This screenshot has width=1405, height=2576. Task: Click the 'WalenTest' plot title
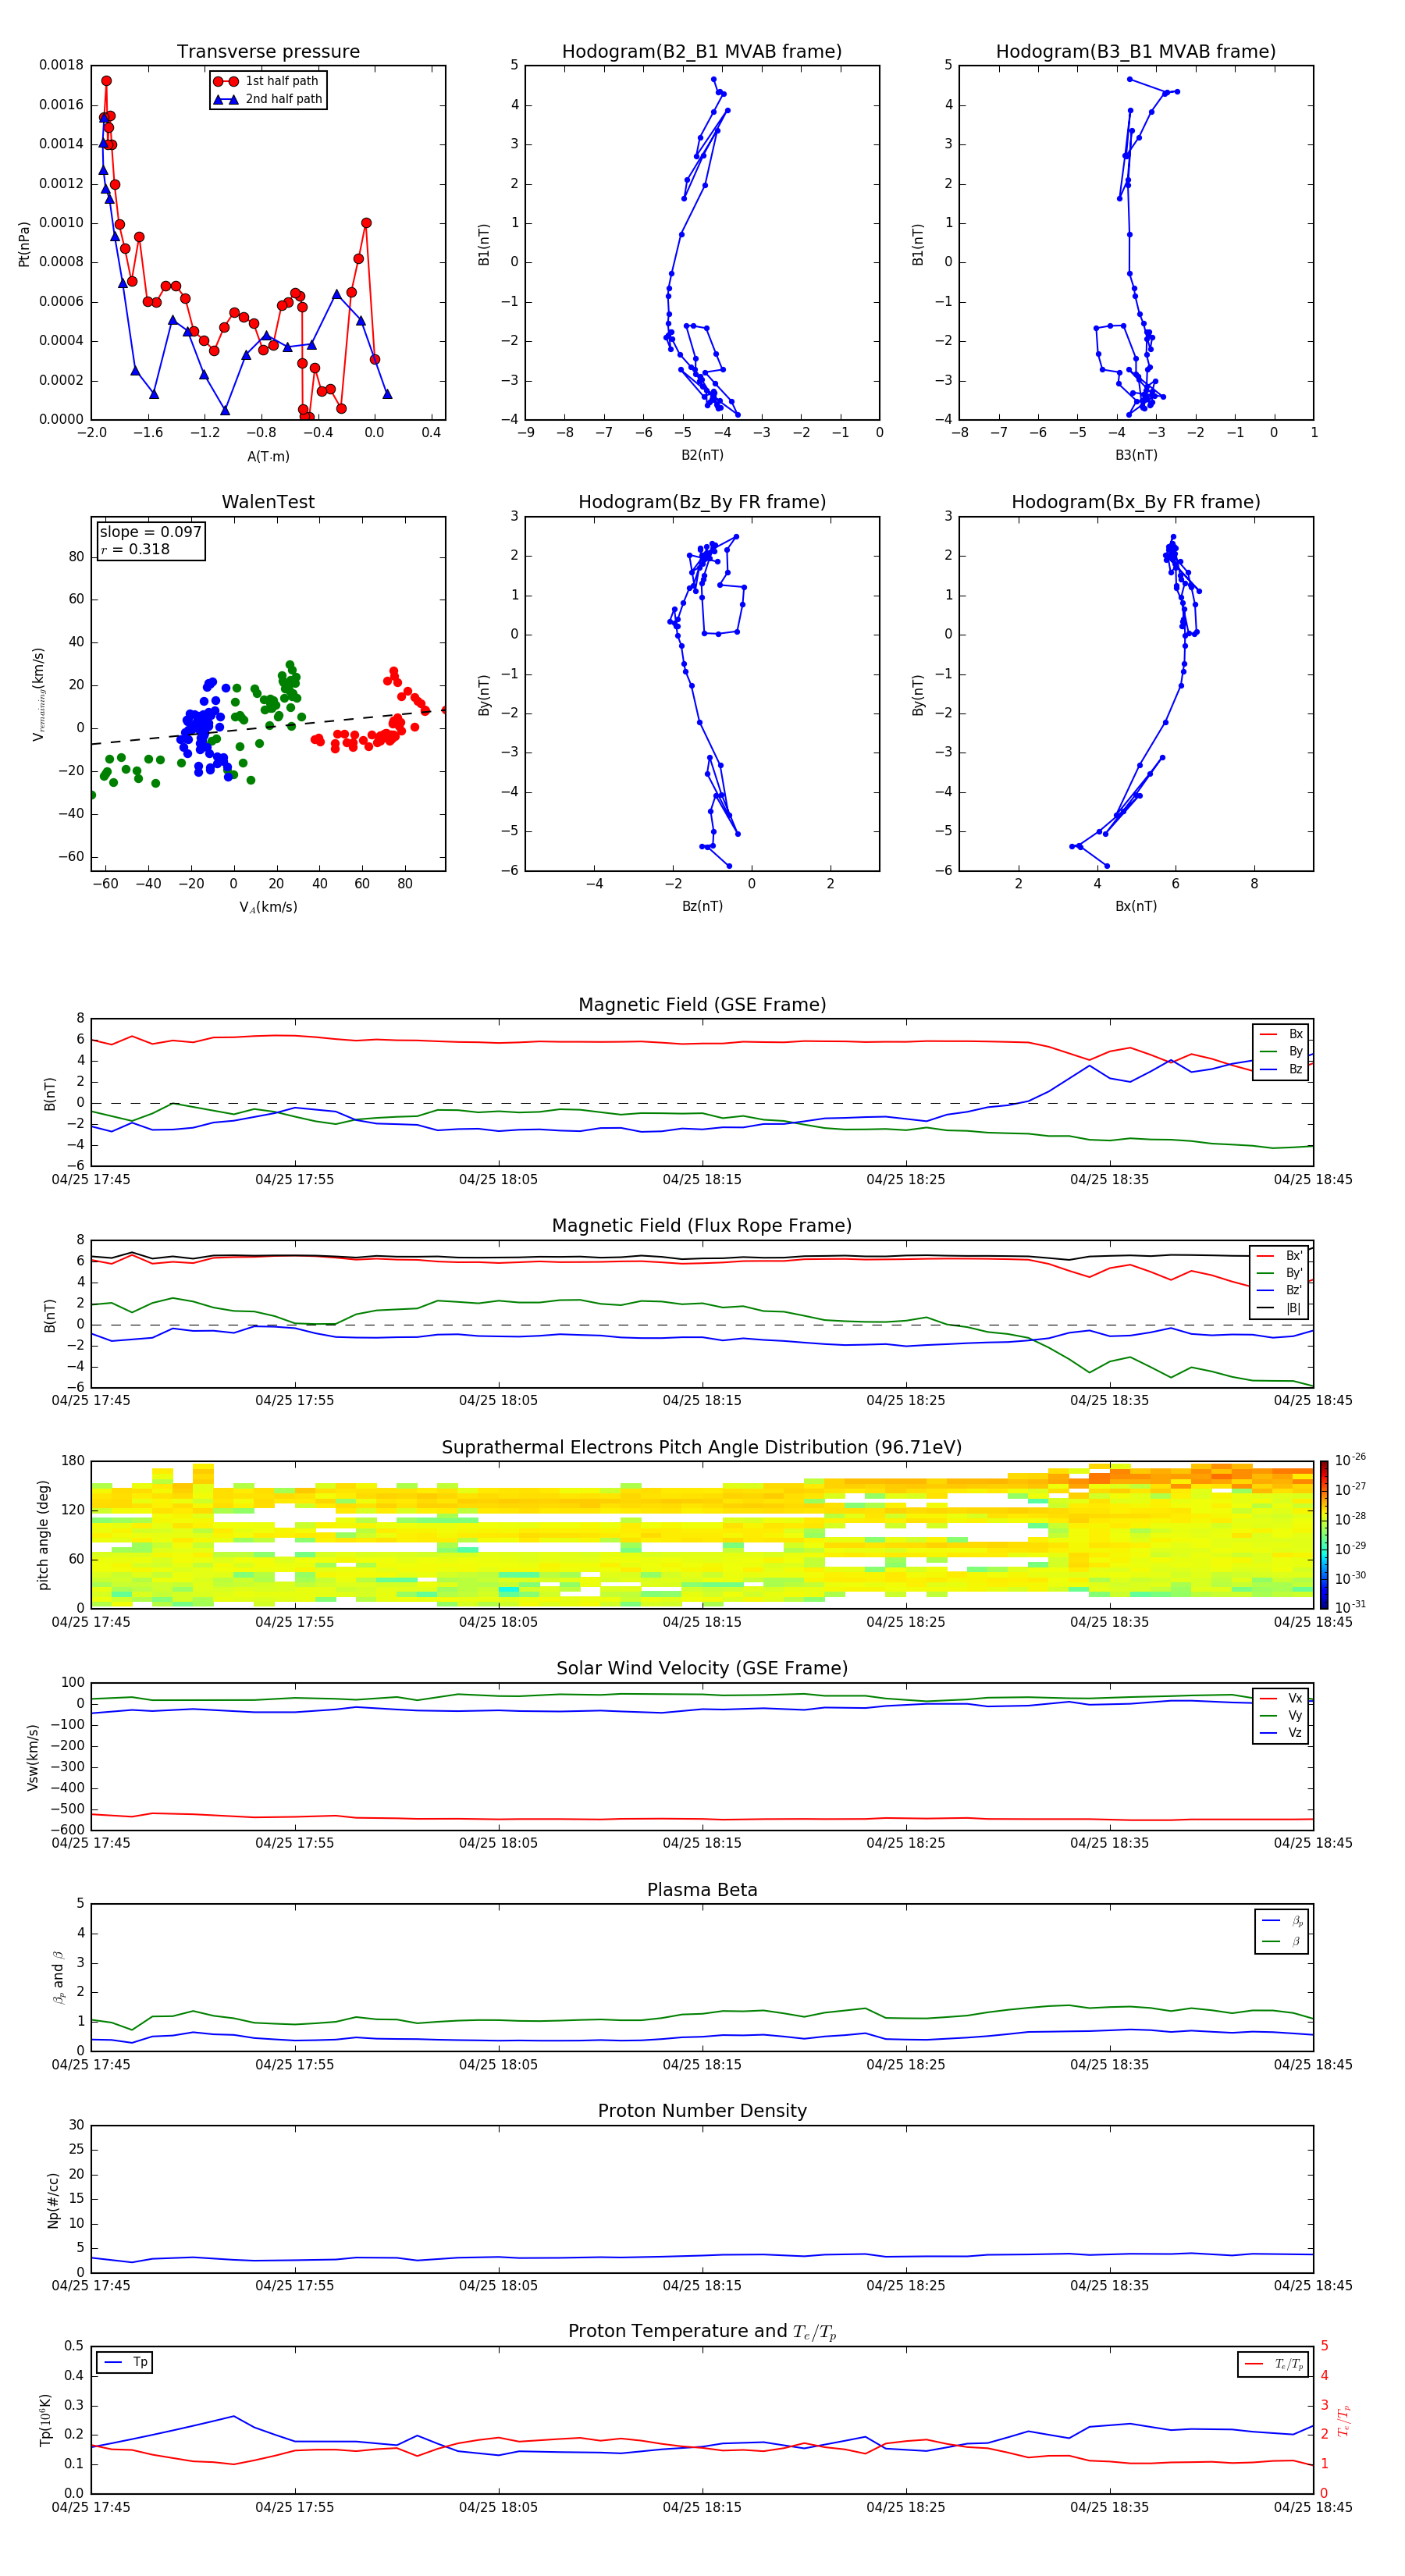coord(268,502)
